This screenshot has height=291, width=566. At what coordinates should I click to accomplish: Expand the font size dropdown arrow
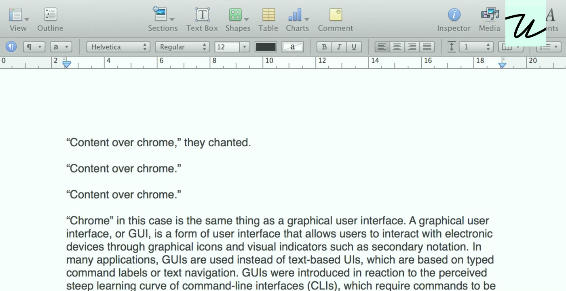[x=245, y=47]
